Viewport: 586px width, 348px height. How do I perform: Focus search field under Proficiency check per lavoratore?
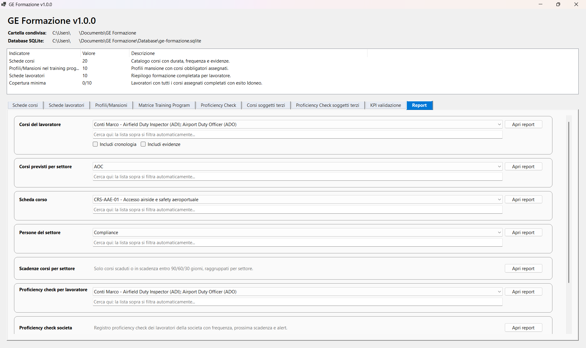click(298, 302)
